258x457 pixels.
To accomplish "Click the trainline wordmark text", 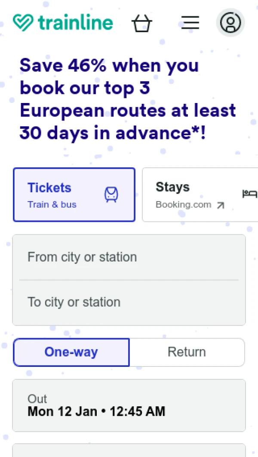I will pyautogui.click(x=76, y=22).
